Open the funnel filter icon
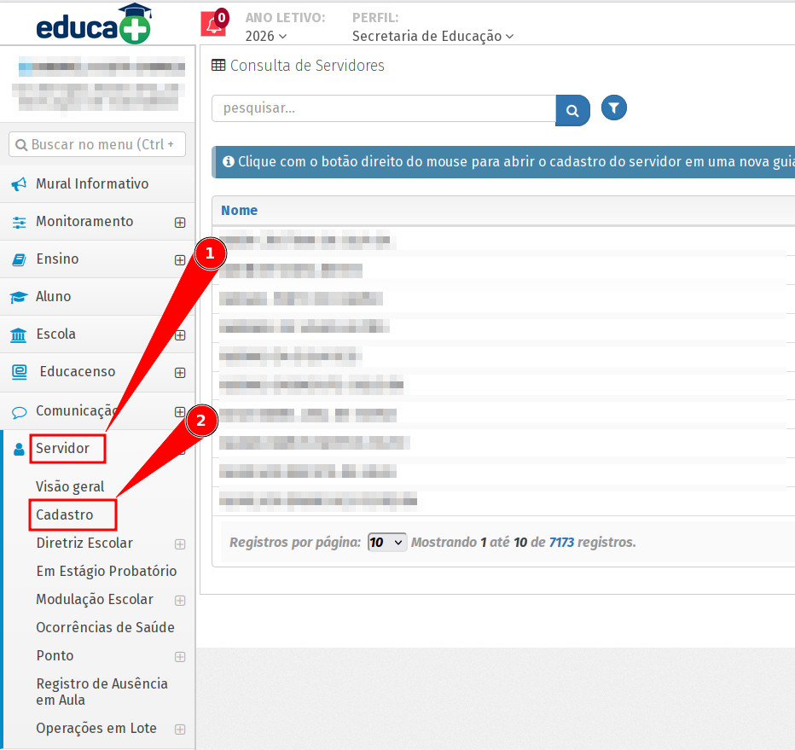Image resolution: width=795 pixels, height=750 pixels. (x=614, y=108)
